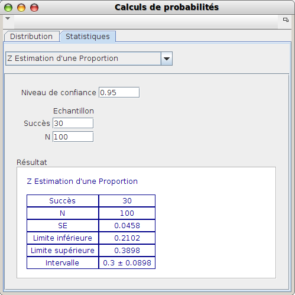This screenshot has width=295, height=295.
Task: Expand the Z Estimation d'une Proportion dropdown arrow
Action: pos(167,59)
